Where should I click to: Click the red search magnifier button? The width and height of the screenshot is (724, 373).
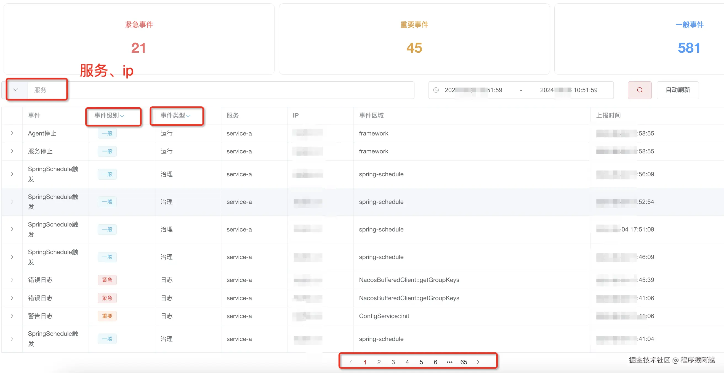[x=639, y=90]
